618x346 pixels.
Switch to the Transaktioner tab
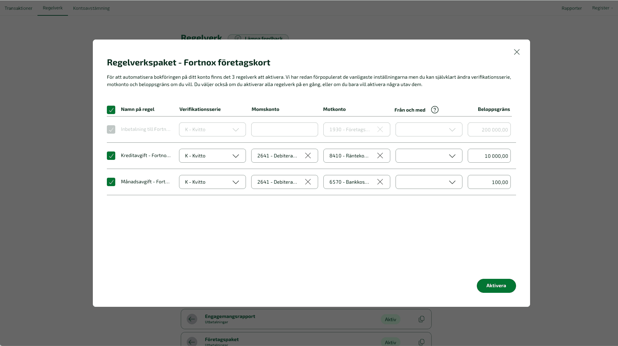tap(19, 8)
